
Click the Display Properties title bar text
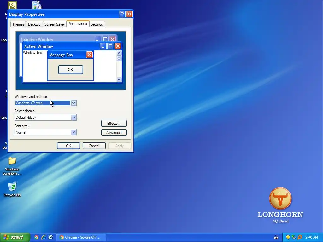click(27, 14)
